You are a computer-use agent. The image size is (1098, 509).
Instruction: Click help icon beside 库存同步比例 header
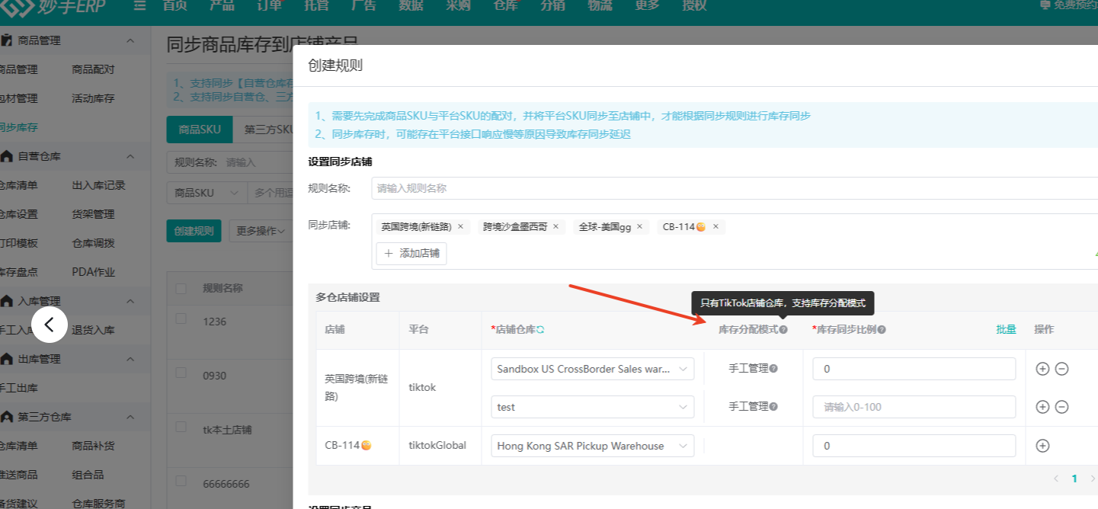882,329
